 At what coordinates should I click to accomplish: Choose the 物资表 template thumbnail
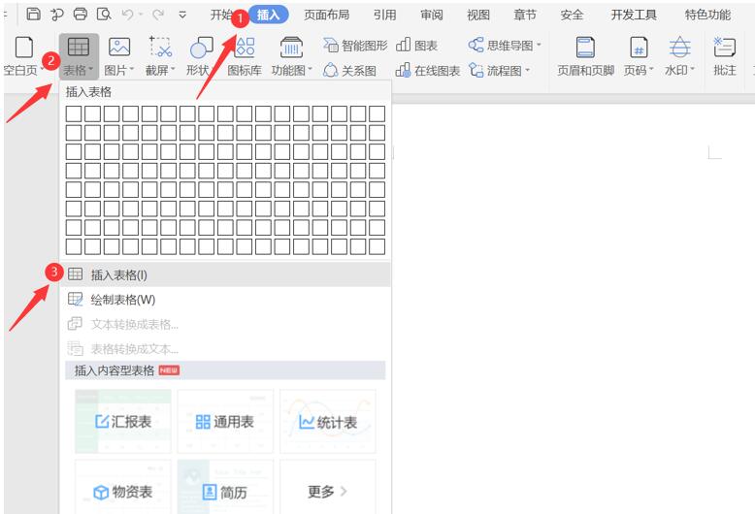[123, 487]
